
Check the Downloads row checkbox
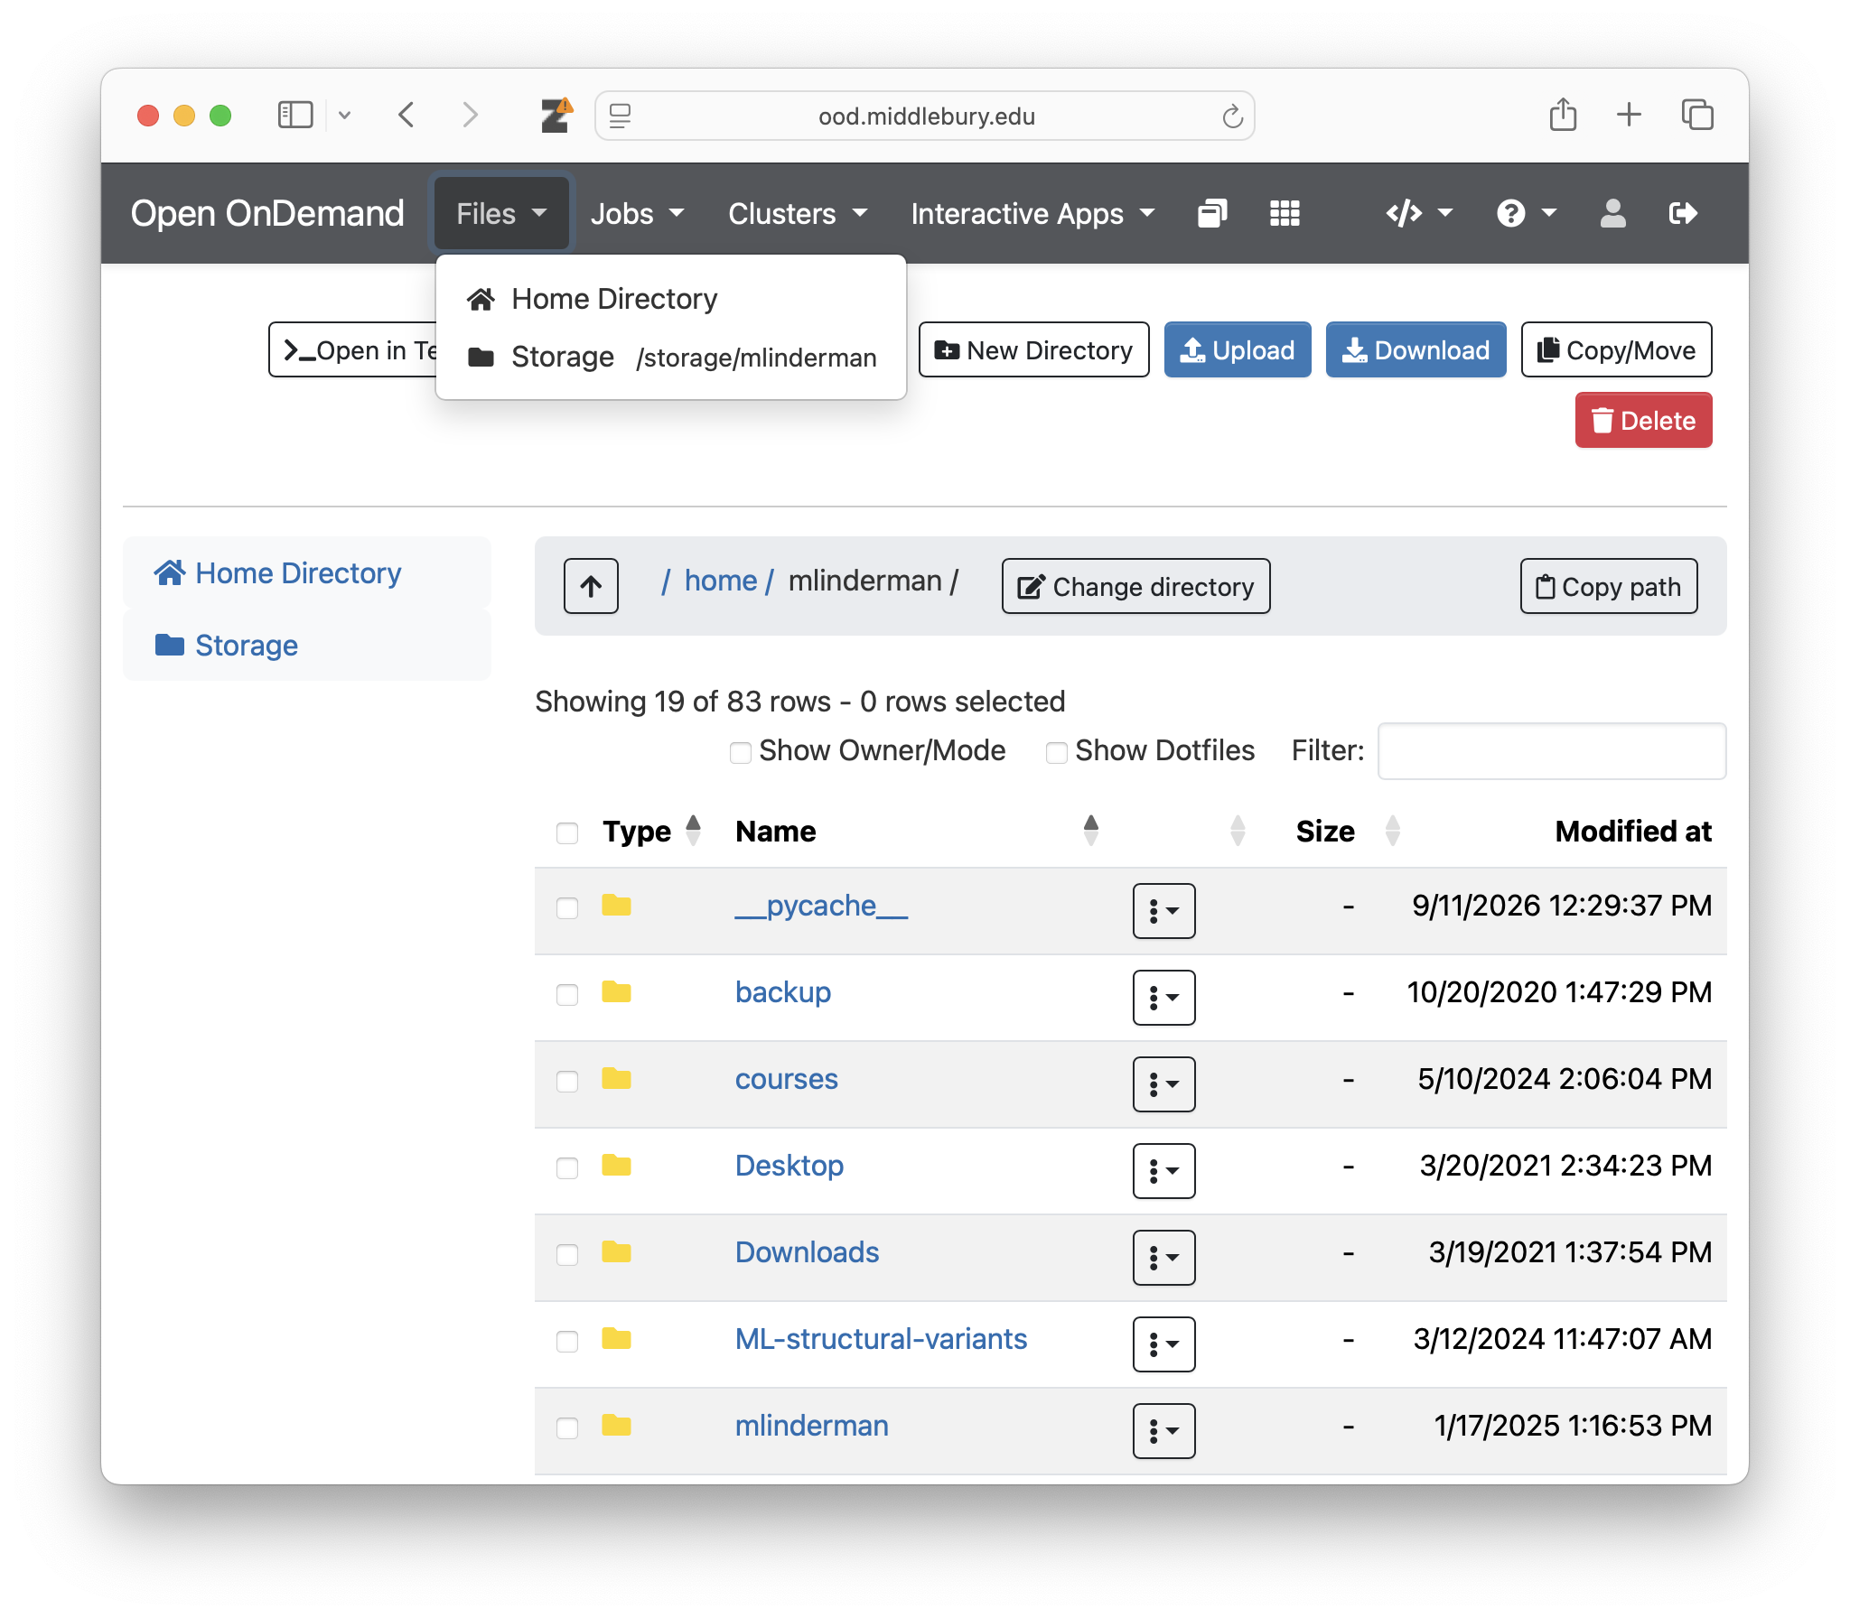[x=567, y=1254]
